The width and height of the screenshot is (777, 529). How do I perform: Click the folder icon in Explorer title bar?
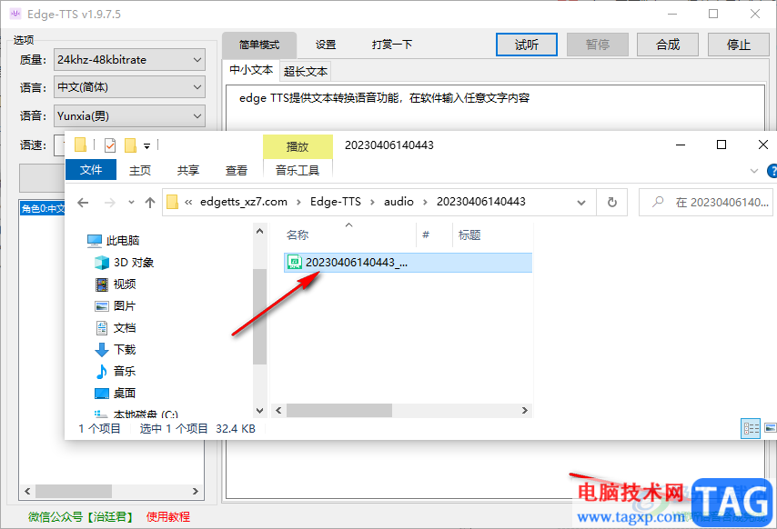[x=80, y=145]
